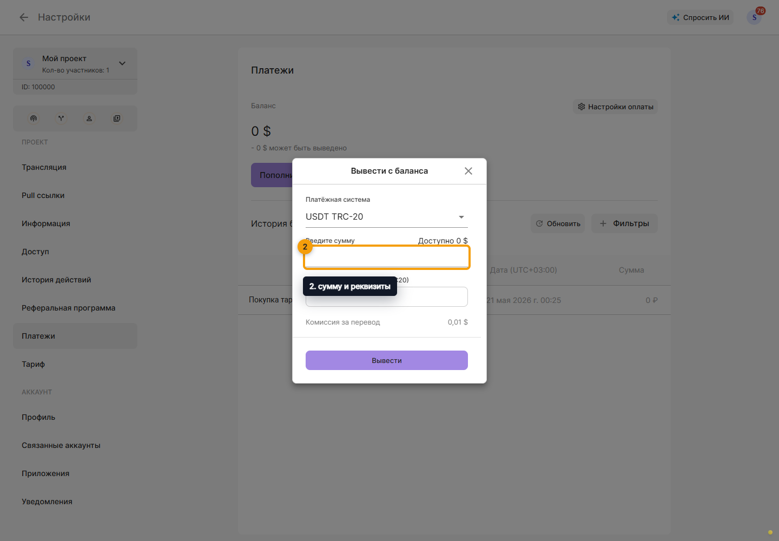Click the Вывести withdraw button
Viewport: 779px width, 541px height.
tap(387, 360)
